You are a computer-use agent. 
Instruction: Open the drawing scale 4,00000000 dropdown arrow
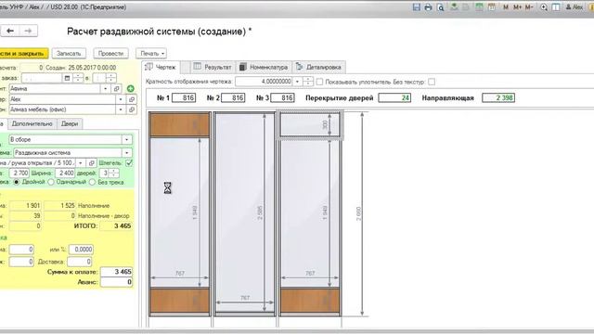[x=297, y=82]
